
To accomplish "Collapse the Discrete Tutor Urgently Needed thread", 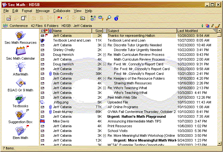I will (x=105, y=45).
